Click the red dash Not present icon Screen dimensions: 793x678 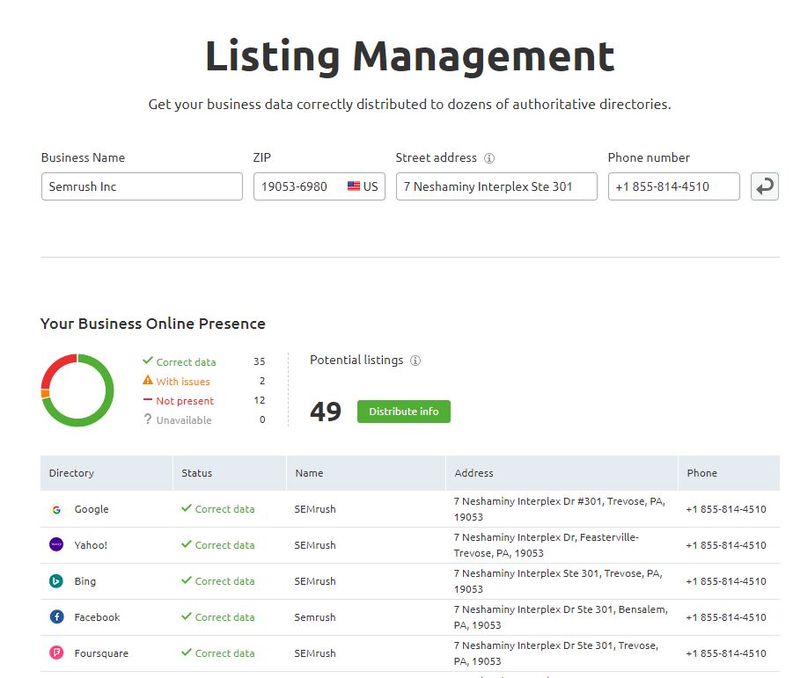point(148,399)
